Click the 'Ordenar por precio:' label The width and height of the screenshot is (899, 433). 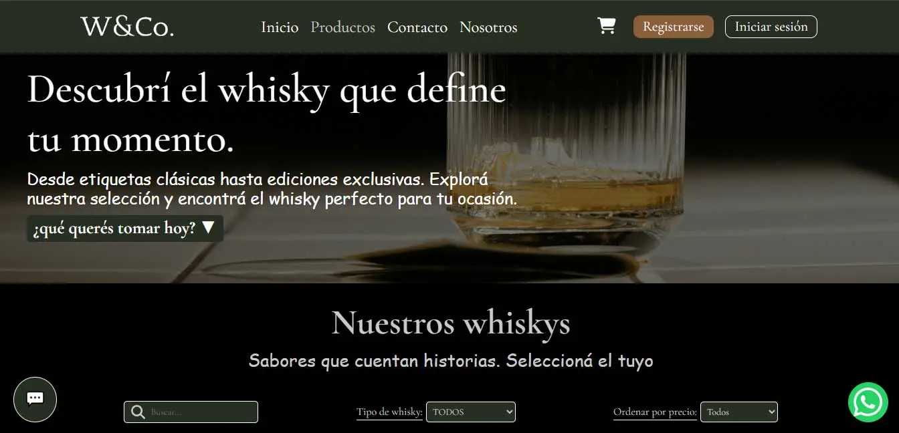(655, 412)
